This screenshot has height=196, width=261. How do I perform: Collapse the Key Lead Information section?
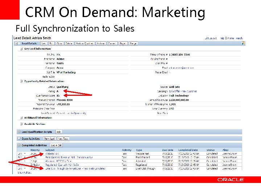21,49
